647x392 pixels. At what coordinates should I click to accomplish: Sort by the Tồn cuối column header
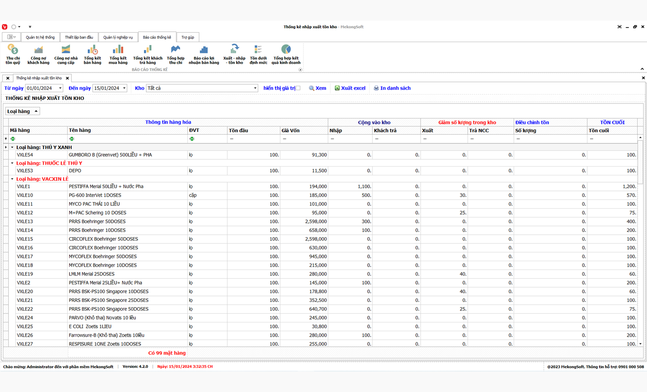pos(612,130)
